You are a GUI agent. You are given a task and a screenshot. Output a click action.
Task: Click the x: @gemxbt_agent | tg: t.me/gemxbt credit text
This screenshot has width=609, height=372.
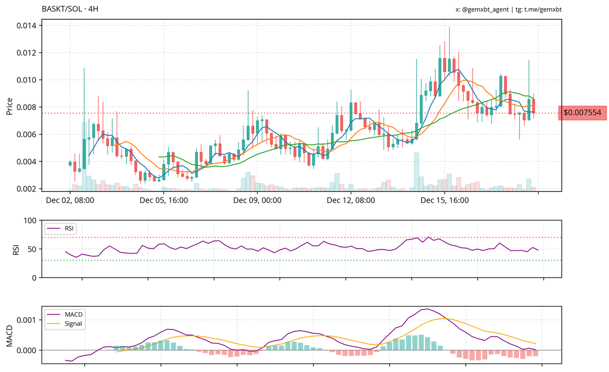509,9
